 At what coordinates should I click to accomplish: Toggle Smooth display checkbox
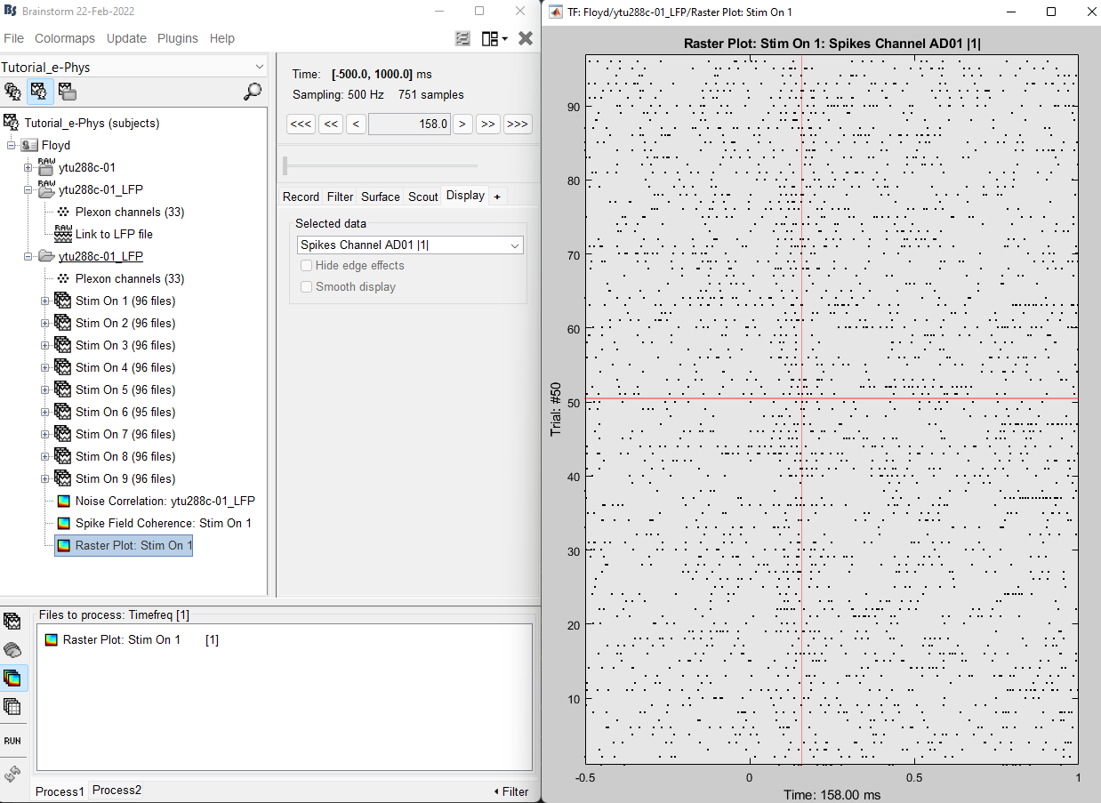307,287
